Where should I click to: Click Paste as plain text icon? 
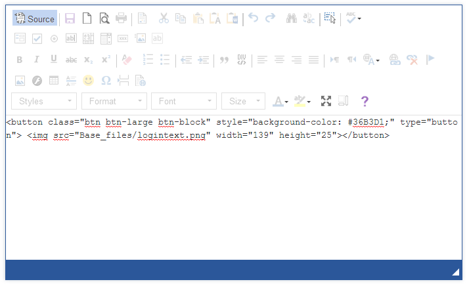click(215, 18)
